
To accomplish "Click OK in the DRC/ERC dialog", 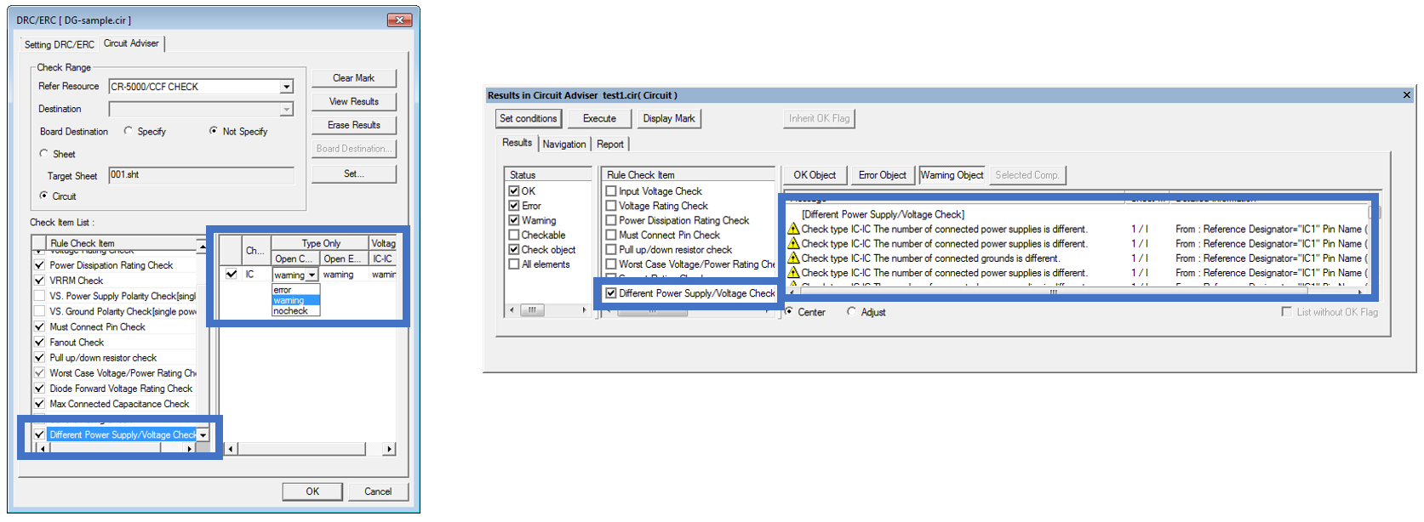I will point(312,491).
